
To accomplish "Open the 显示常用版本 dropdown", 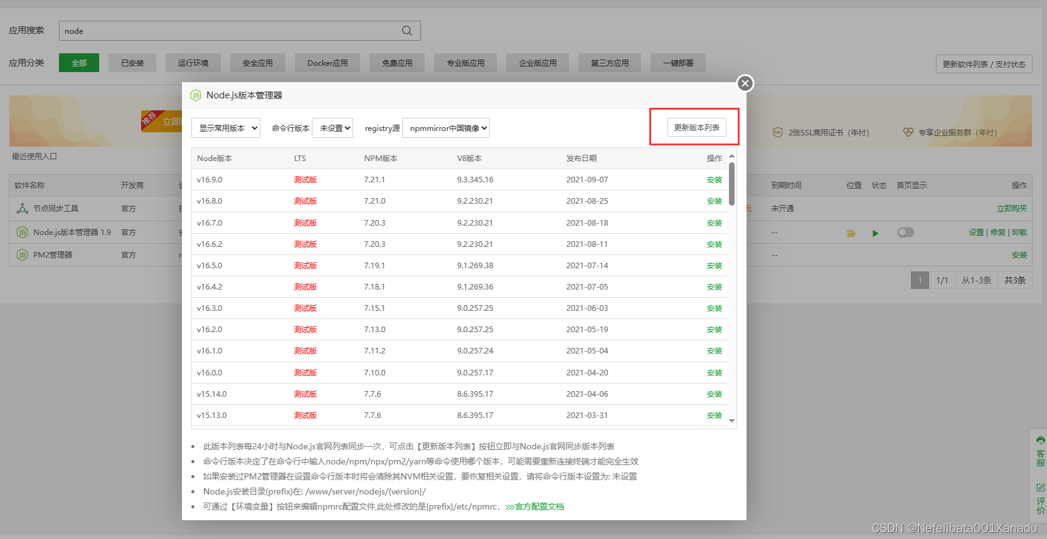I will [226, 128].
